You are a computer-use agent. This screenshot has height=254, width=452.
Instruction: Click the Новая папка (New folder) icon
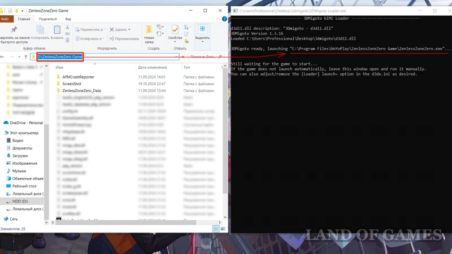pyautogui.click(x=149, y=30)
